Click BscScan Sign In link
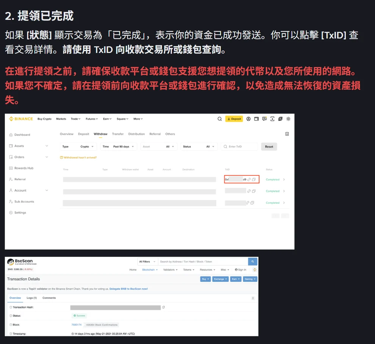 [x=241, y=270]
